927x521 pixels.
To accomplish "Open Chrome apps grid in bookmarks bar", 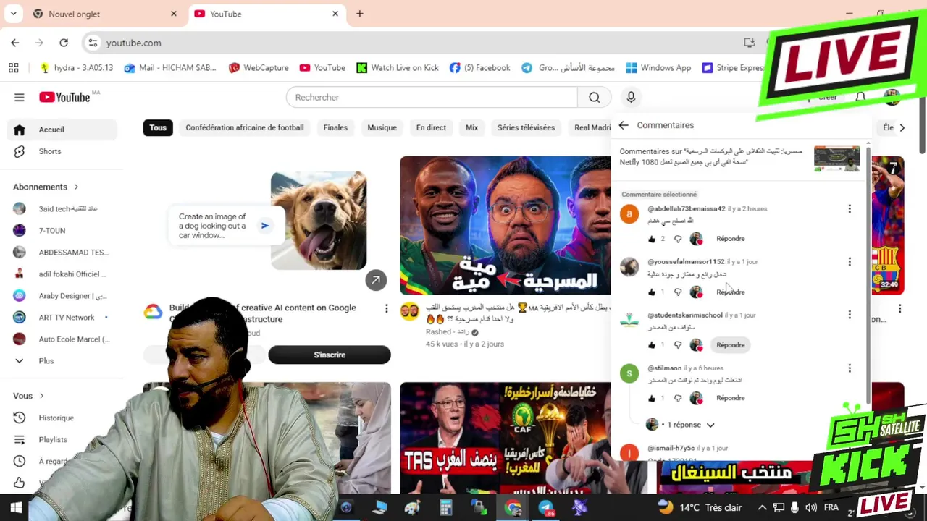I will (13, 67).
